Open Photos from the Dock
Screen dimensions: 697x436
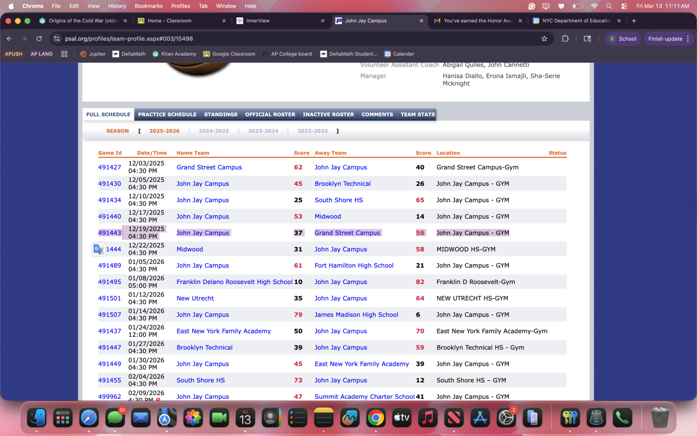pyautogui.click(x=193, y=418)
